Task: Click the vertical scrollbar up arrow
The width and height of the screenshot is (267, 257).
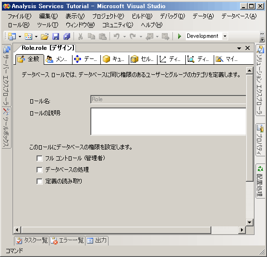Action: point(249,70)
